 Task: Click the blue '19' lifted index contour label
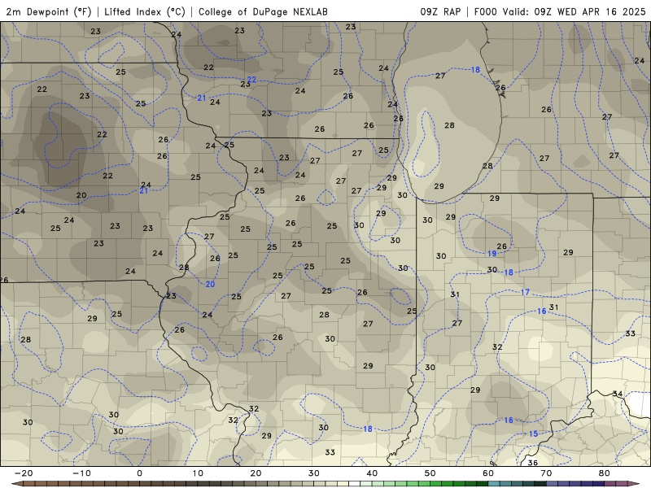coord(492,254)
